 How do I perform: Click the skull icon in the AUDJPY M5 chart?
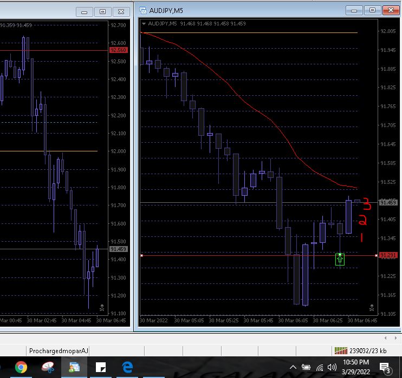click(372, 308)
